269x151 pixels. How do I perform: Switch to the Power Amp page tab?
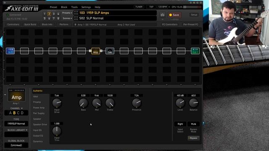[x=39, y=108]
